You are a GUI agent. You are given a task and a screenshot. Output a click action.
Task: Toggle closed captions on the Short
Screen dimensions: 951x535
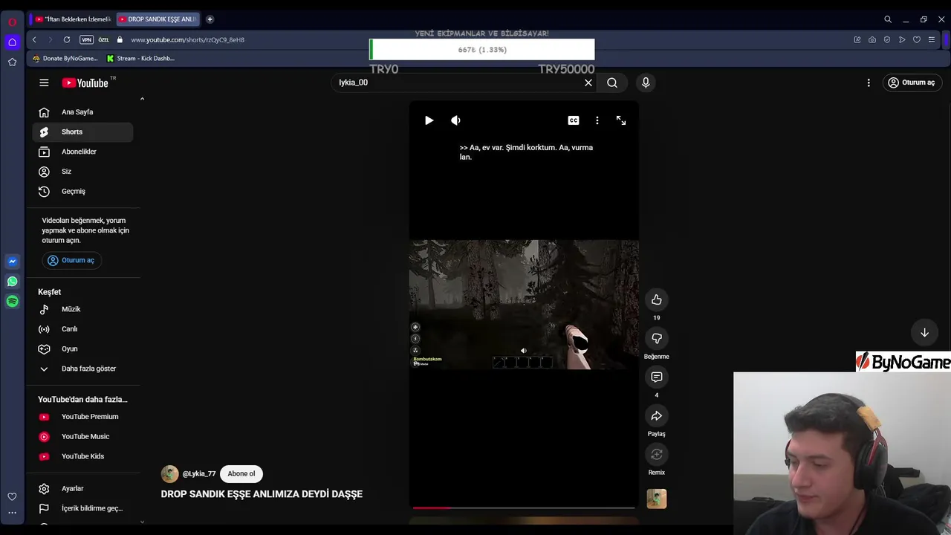[574, 120]
